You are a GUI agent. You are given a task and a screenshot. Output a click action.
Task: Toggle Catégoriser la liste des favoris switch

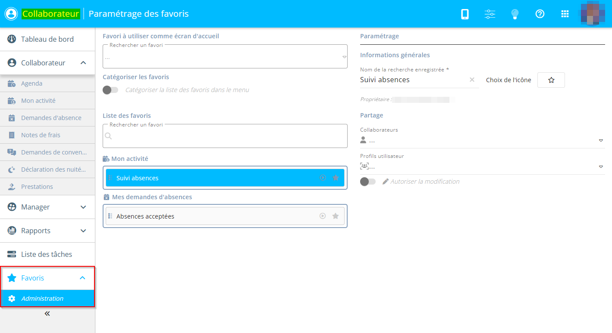(x=110, y=90)
